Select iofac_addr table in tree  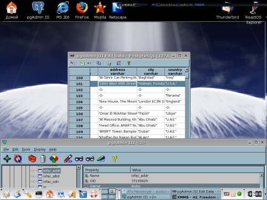point(52,171)
